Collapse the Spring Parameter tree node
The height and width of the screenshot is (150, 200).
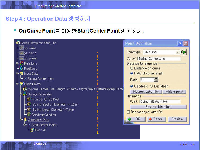point(21,94)
